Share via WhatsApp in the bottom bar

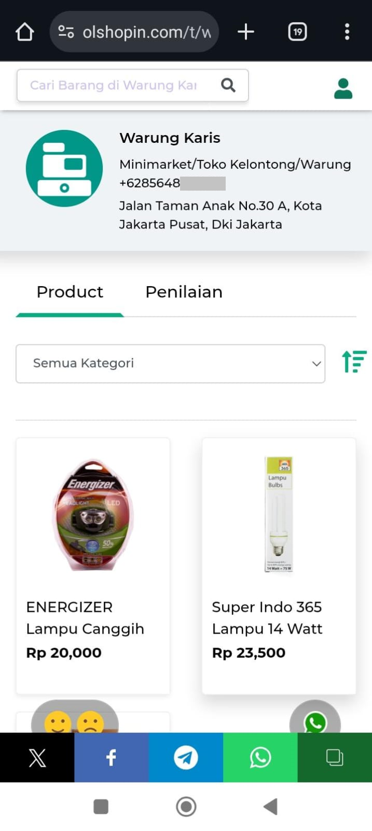tap(260, 758)
